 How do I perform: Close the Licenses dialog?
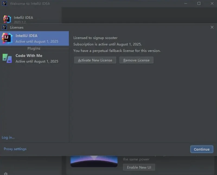coord(212,27)
